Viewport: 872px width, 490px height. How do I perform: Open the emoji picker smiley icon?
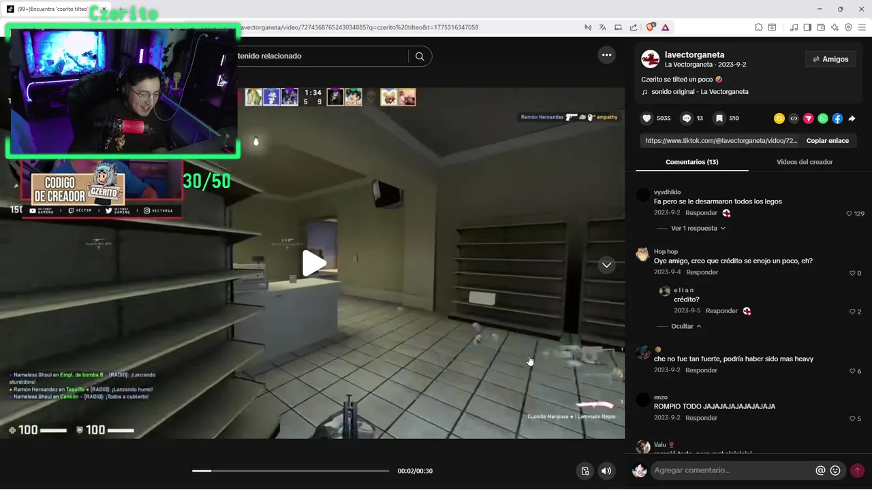click(x=835, y=470)
